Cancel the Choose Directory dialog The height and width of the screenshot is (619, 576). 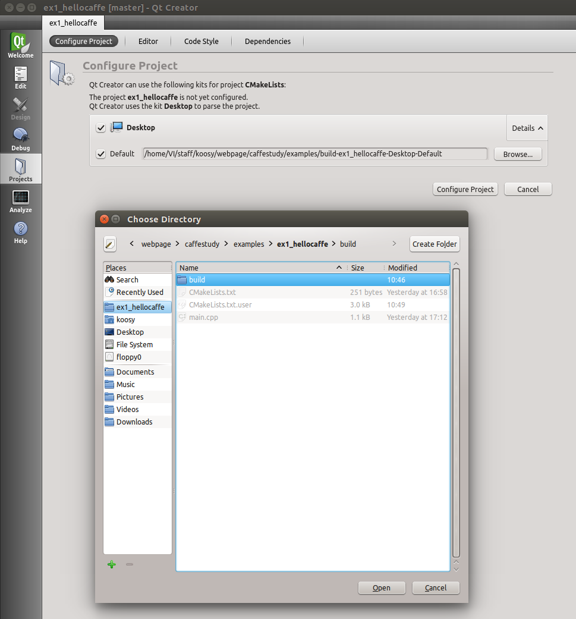436,588
